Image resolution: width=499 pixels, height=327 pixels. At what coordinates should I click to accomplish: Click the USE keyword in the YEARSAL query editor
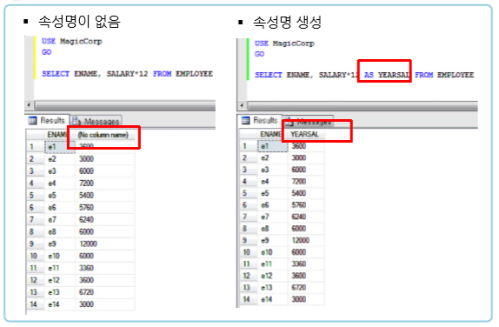click(x=262, y=43)
